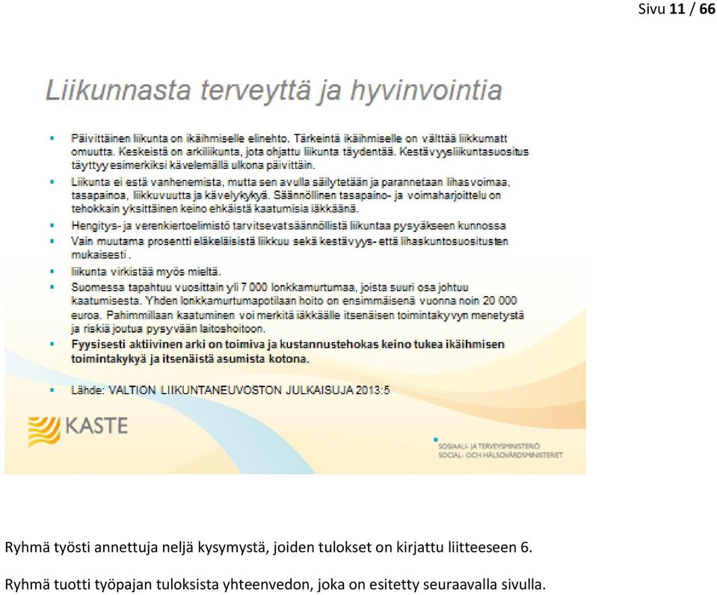The width and height of the screenshot is (717, 595).
Task: Click the Swedish ministry text 'Social- och hälsovårdsministeriet'
Action: [x=500, y=455]
